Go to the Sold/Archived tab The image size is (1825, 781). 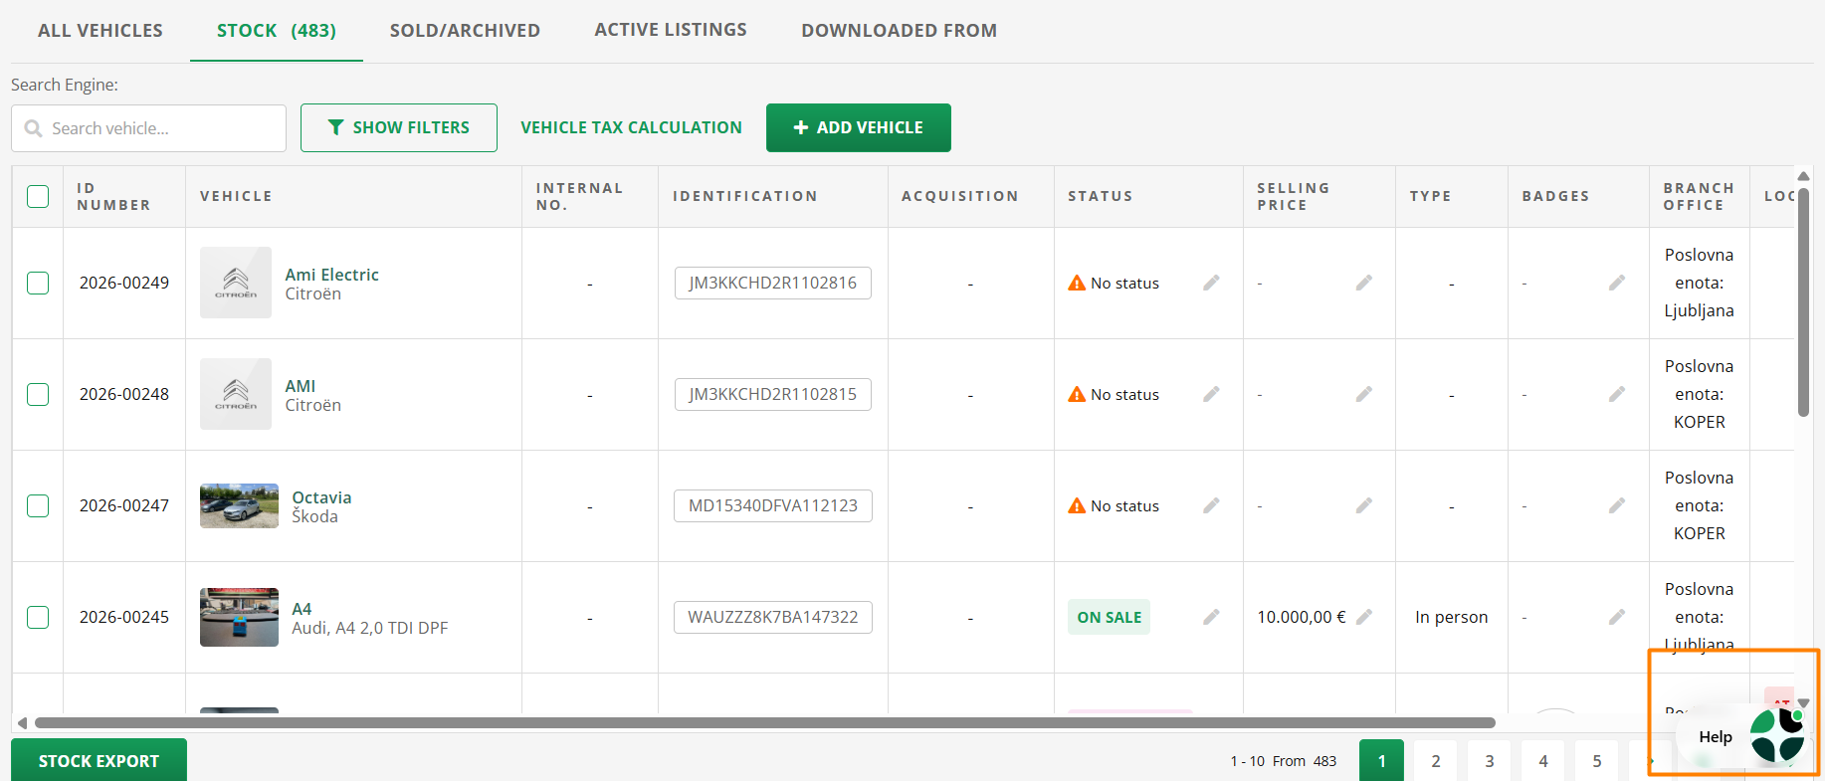(x=465, y=30)
